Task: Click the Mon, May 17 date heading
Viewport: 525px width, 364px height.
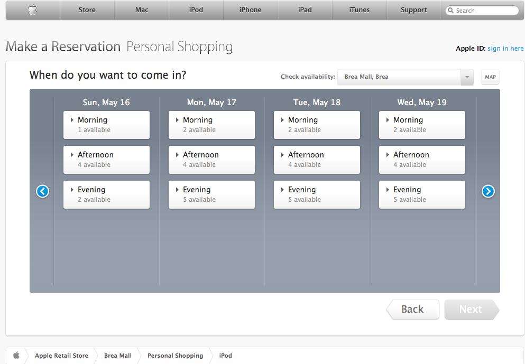Action: pyautogui.click(x=211, y=102)
